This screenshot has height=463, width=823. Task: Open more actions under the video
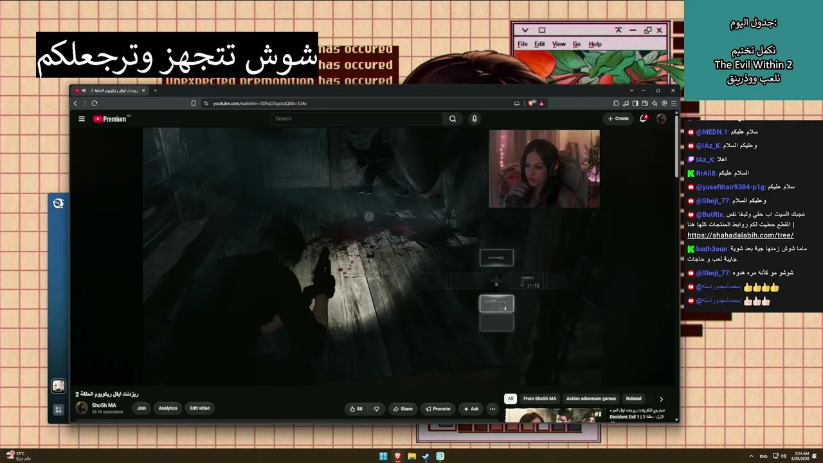(x=493, y=408)
